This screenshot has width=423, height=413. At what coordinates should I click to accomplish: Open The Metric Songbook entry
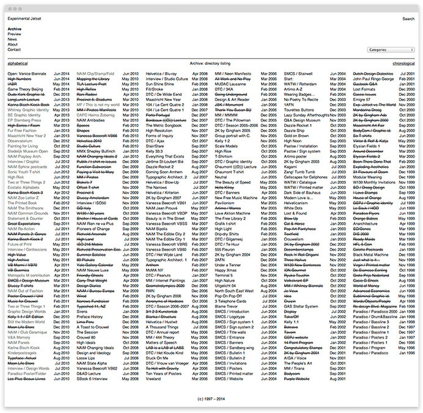click(x=164, y=125)
